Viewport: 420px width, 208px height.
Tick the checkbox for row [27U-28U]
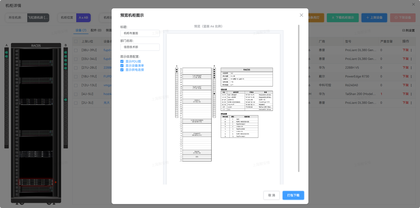[x=76, y=68]
